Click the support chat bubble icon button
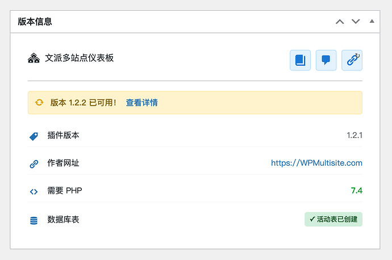Viewport: 392px width, 260px height. pos(326,60)
